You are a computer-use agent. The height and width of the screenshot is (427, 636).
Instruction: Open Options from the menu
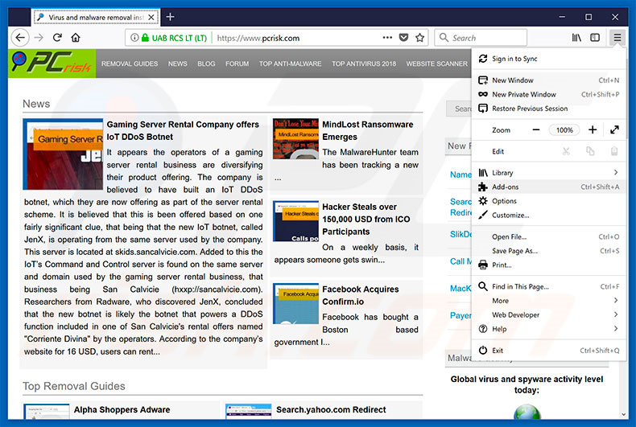[548, 201]
